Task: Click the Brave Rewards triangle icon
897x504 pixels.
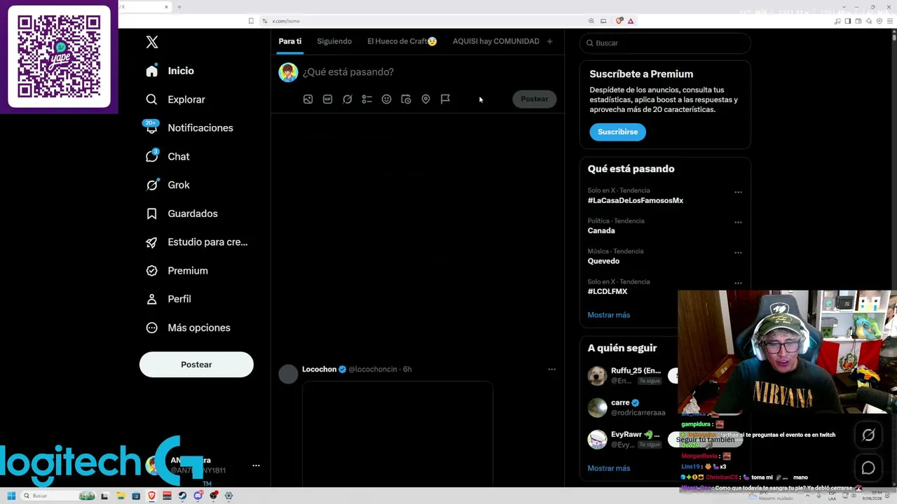Action: click(x=631, y=21)
